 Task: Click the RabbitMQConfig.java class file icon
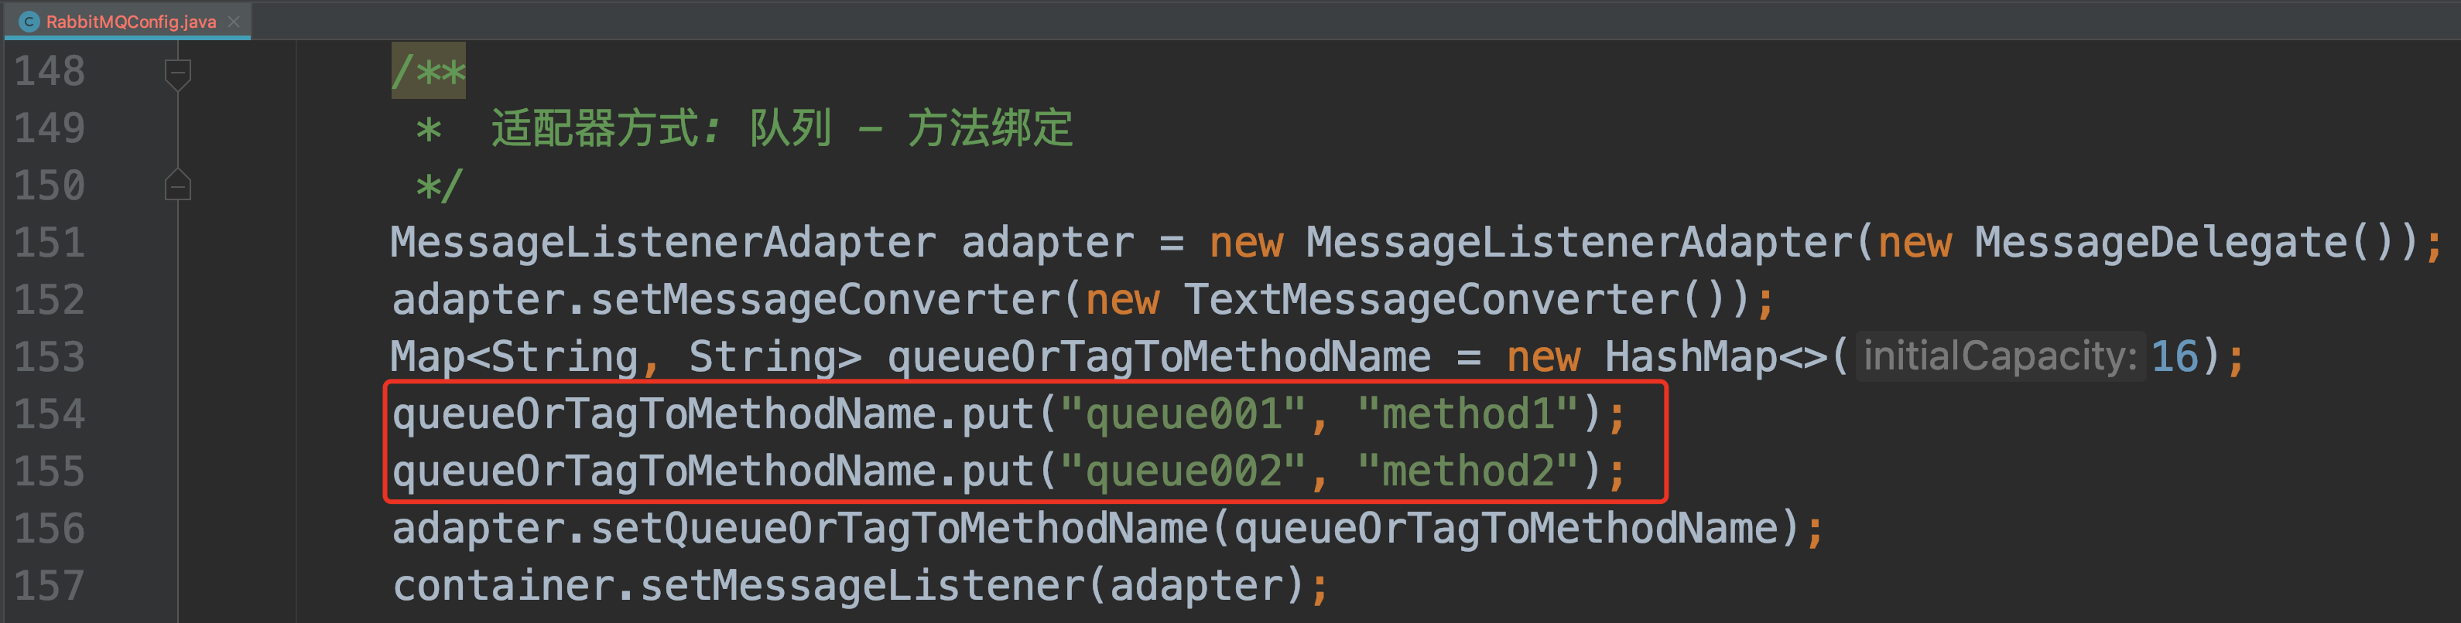click(x=29, y=21)
